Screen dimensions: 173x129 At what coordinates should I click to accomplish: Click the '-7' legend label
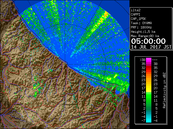click(x=143, y=121)
